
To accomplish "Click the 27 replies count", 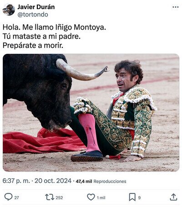I will coord(17,197).
